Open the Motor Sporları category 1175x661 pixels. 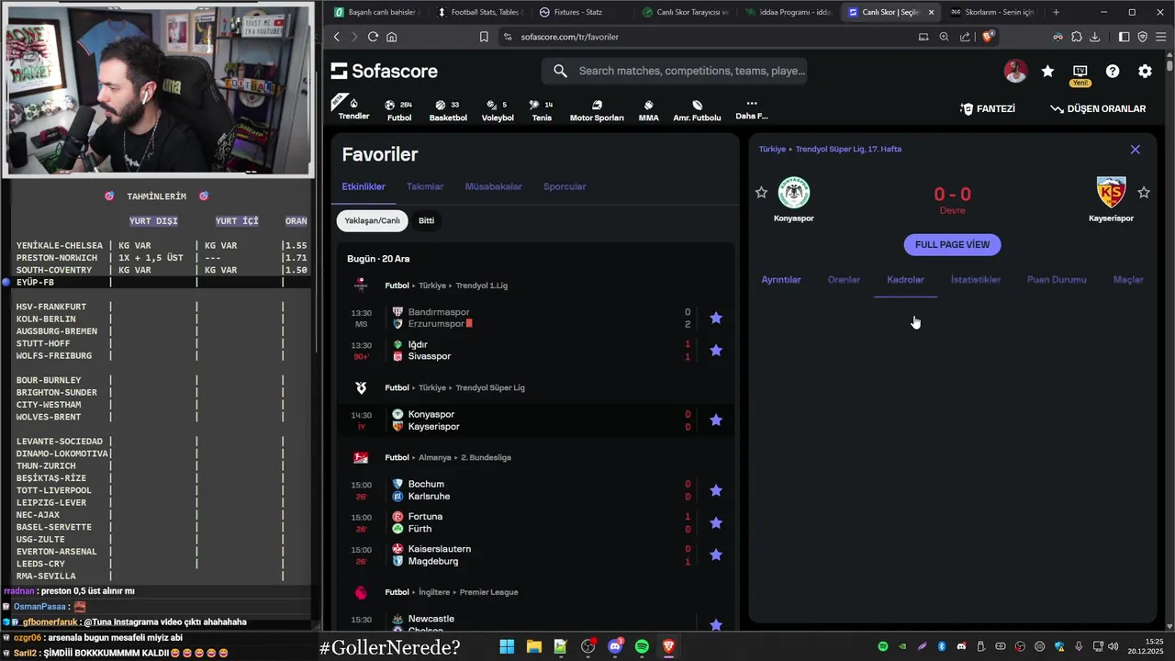(597, 110)
